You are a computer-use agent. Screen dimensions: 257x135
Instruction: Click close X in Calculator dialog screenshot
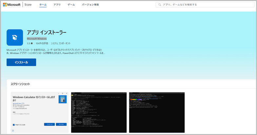67,93
